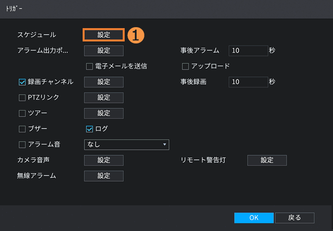Toggle the アップロード checkbox
333x231 pixels.
186,66
